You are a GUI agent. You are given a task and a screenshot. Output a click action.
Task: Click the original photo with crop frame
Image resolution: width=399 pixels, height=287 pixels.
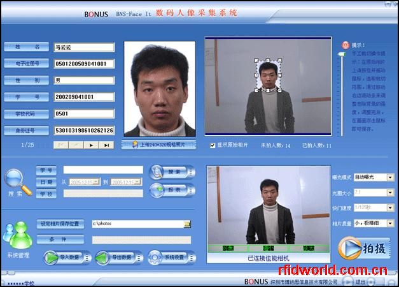point(268,86)
